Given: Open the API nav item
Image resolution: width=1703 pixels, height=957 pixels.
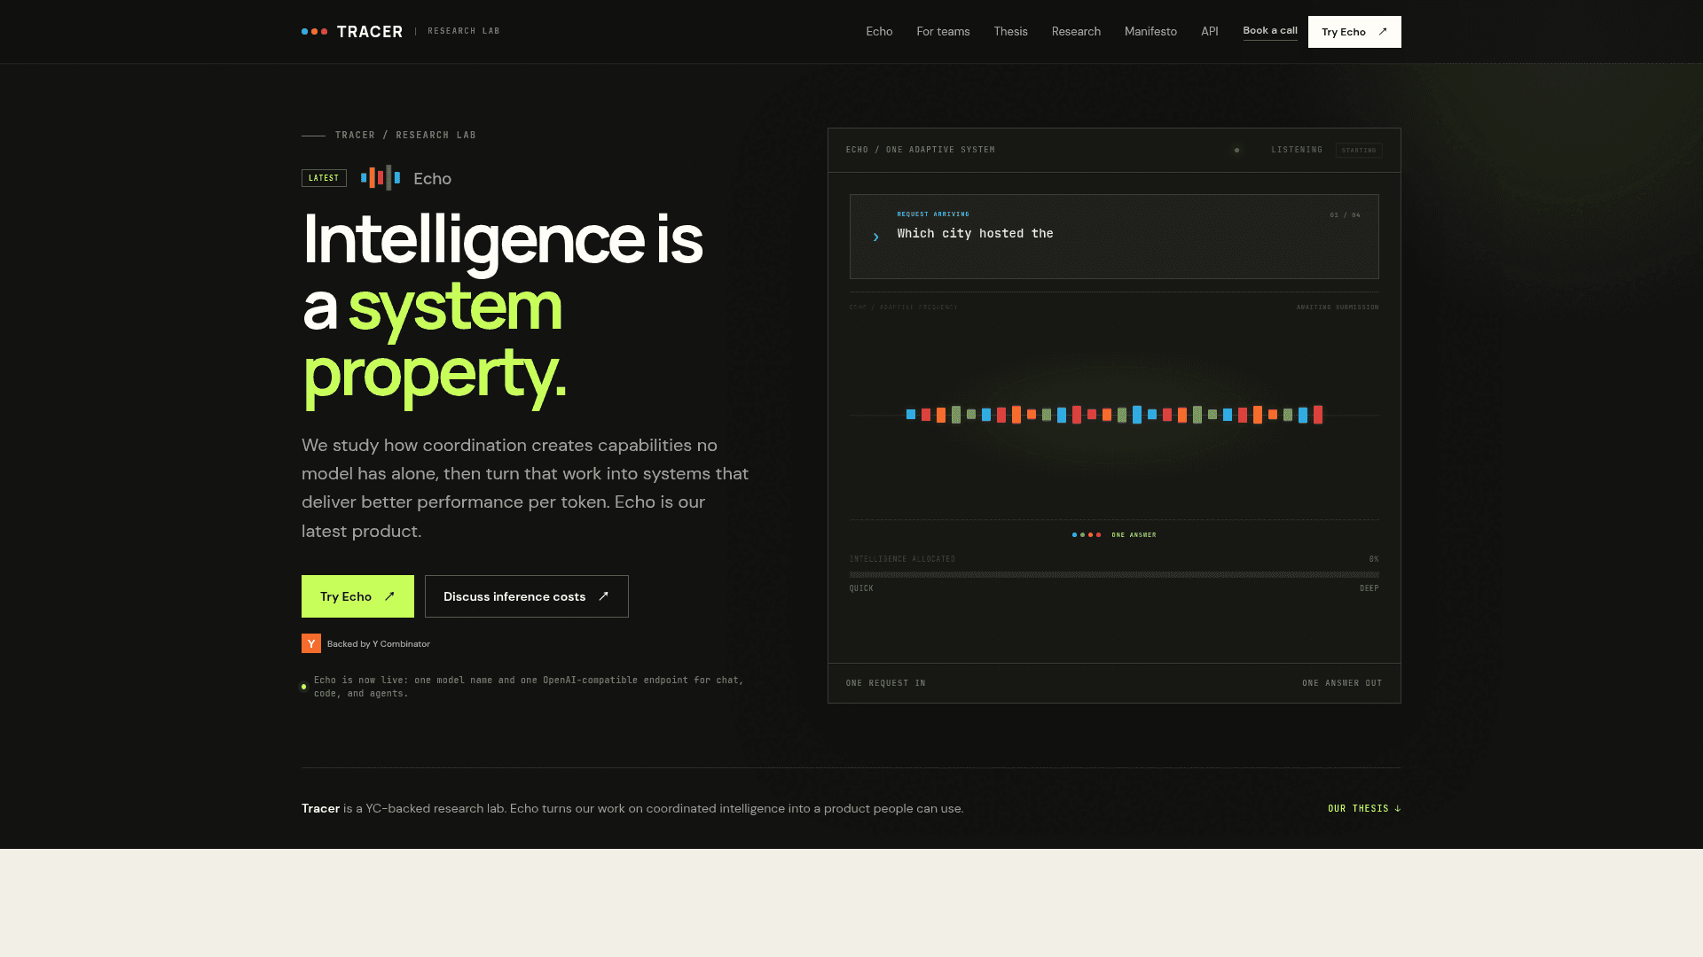Looking at the screenshot, I should click(1209, 32).
